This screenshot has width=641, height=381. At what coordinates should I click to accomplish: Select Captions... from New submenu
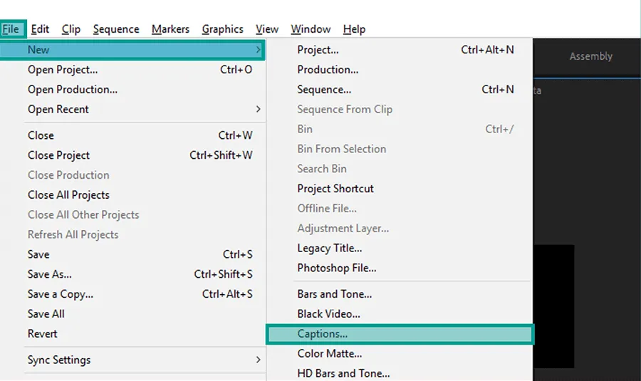400,334
